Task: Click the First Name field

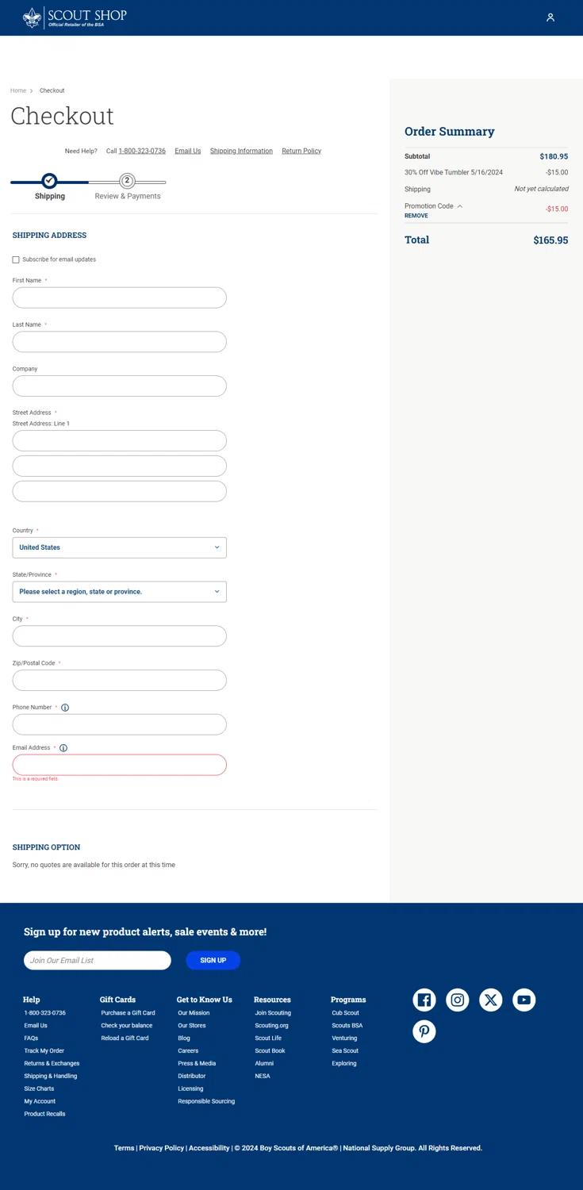Action: point(120,297)
